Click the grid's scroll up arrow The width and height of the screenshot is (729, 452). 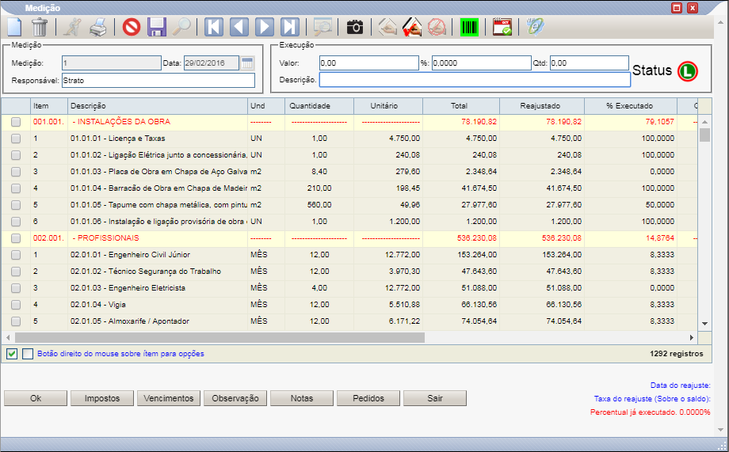[x=704, y=122]
